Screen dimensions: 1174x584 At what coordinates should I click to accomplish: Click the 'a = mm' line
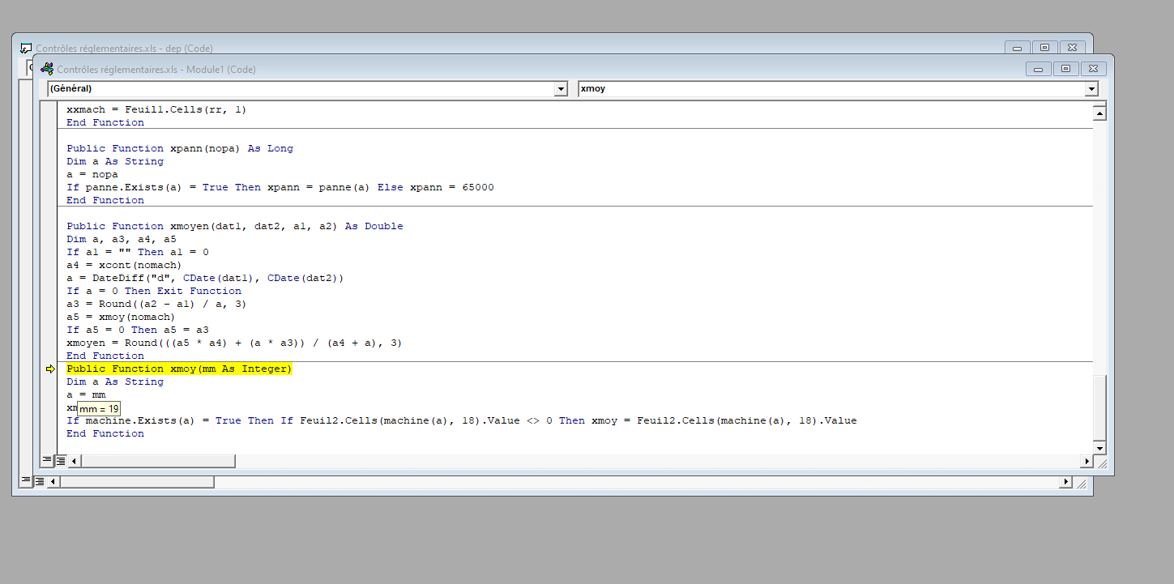86,394
